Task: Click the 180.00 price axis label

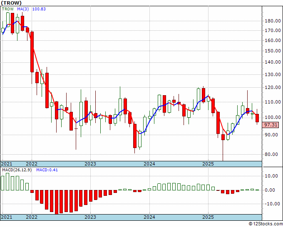Action: [x=273, y=21]
